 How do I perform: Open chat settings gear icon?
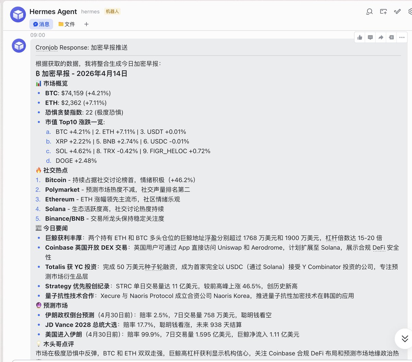click(x=410, y=12)
